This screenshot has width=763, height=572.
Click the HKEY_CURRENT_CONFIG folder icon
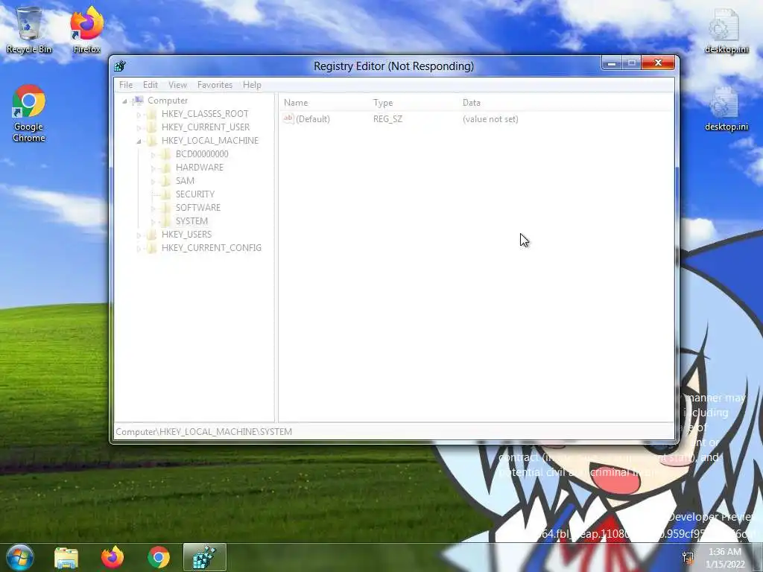[152, 248]
